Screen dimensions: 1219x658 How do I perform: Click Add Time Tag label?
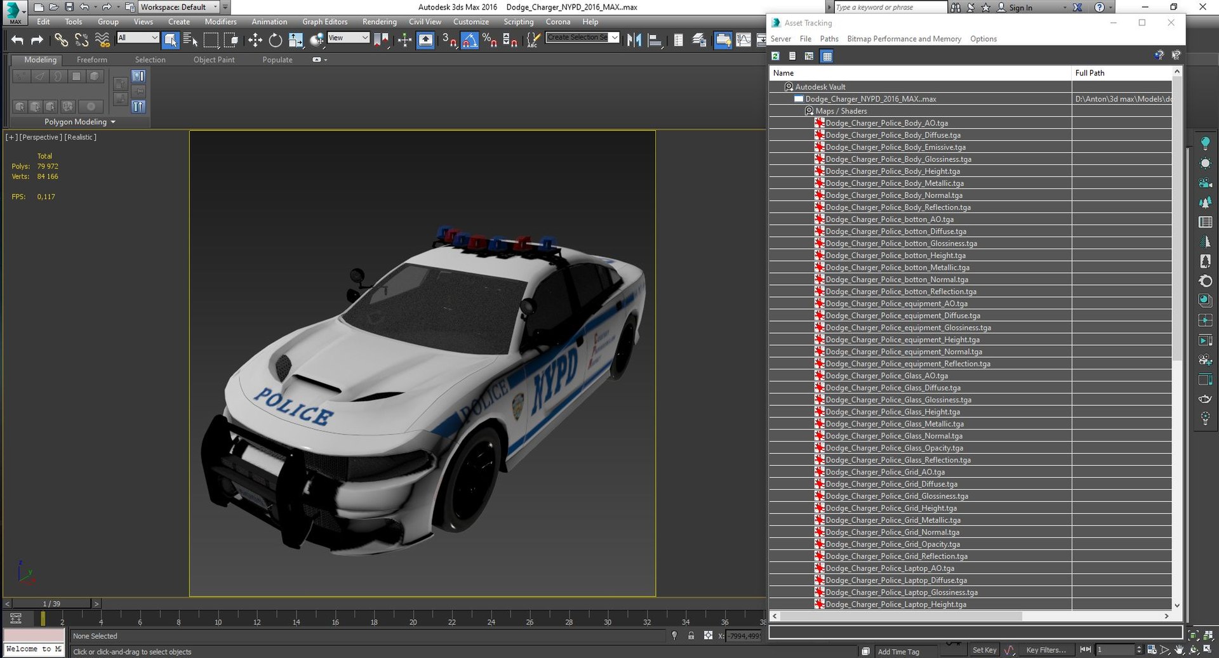(x=898, y=652)
